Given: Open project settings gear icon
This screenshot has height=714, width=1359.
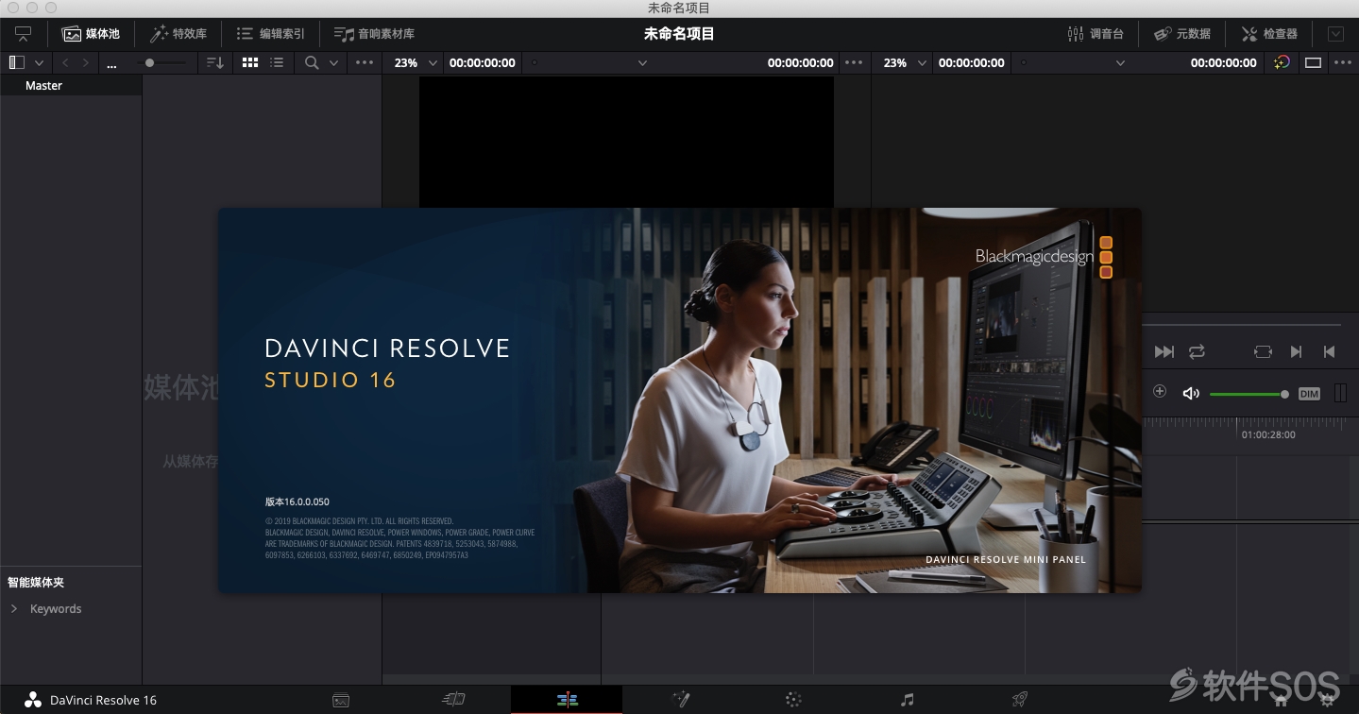Looking at the screenshot, I should [1329, 700].
